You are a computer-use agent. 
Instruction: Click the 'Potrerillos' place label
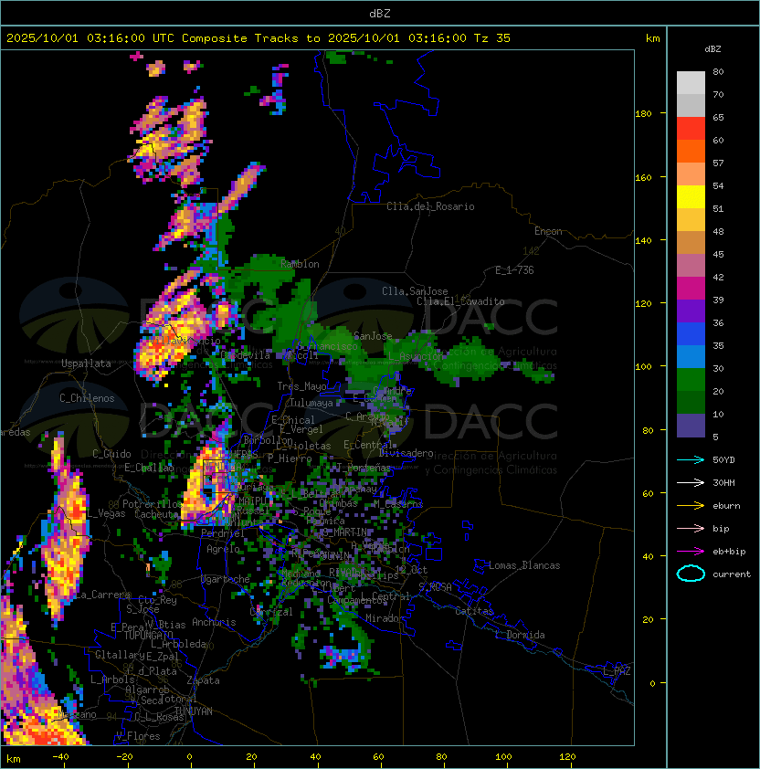pos(153,504)
